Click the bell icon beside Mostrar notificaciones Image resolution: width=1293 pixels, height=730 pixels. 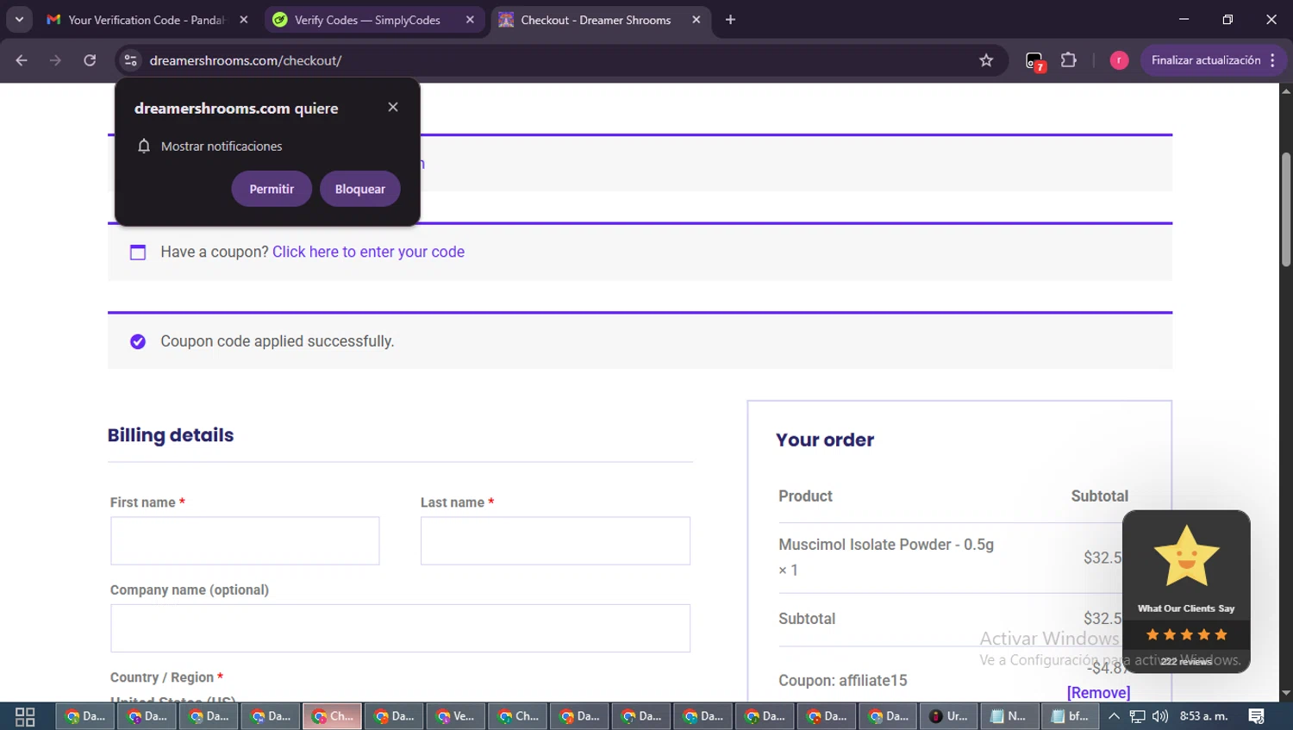(144, 146)
